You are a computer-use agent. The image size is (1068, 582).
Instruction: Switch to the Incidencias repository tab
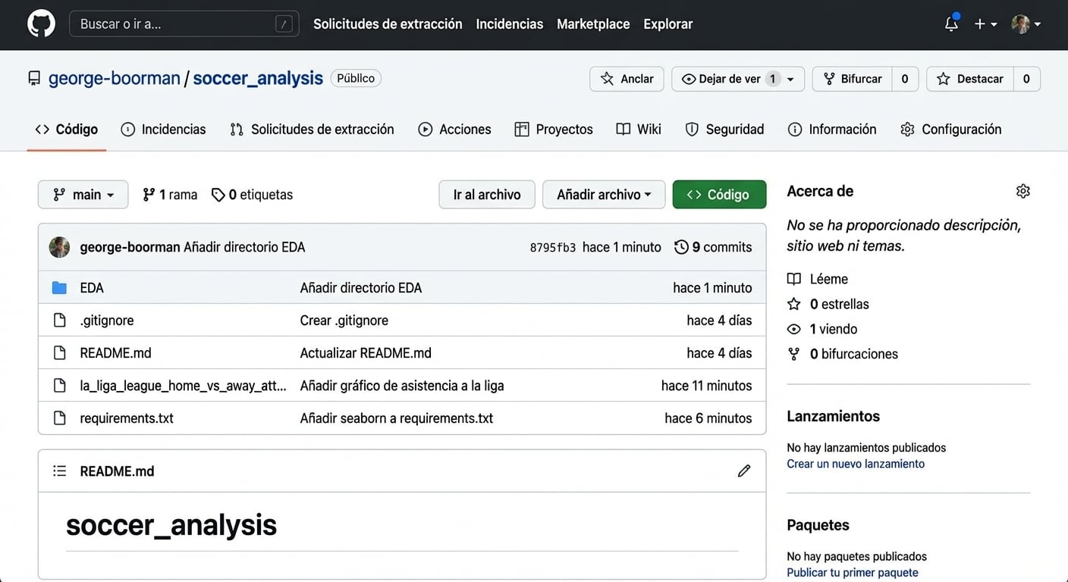[x=163, y=130]
